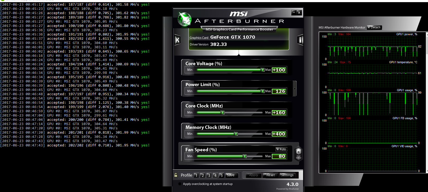This screenshot has width=428, height=192.
Task: Click the 'GeForce GTX 1070' card name
Action: click(x=233, y=37)
